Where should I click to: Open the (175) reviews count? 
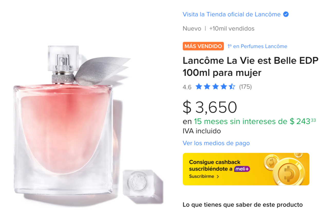click(245, 87)
